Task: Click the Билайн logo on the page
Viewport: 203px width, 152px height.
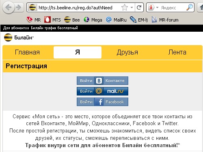Action: 19,37
